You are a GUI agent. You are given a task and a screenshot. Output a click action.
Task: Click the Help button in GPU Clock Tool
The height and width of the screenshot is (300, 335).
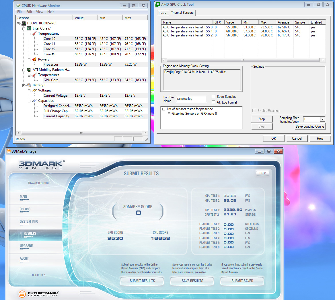coord(320,139)
